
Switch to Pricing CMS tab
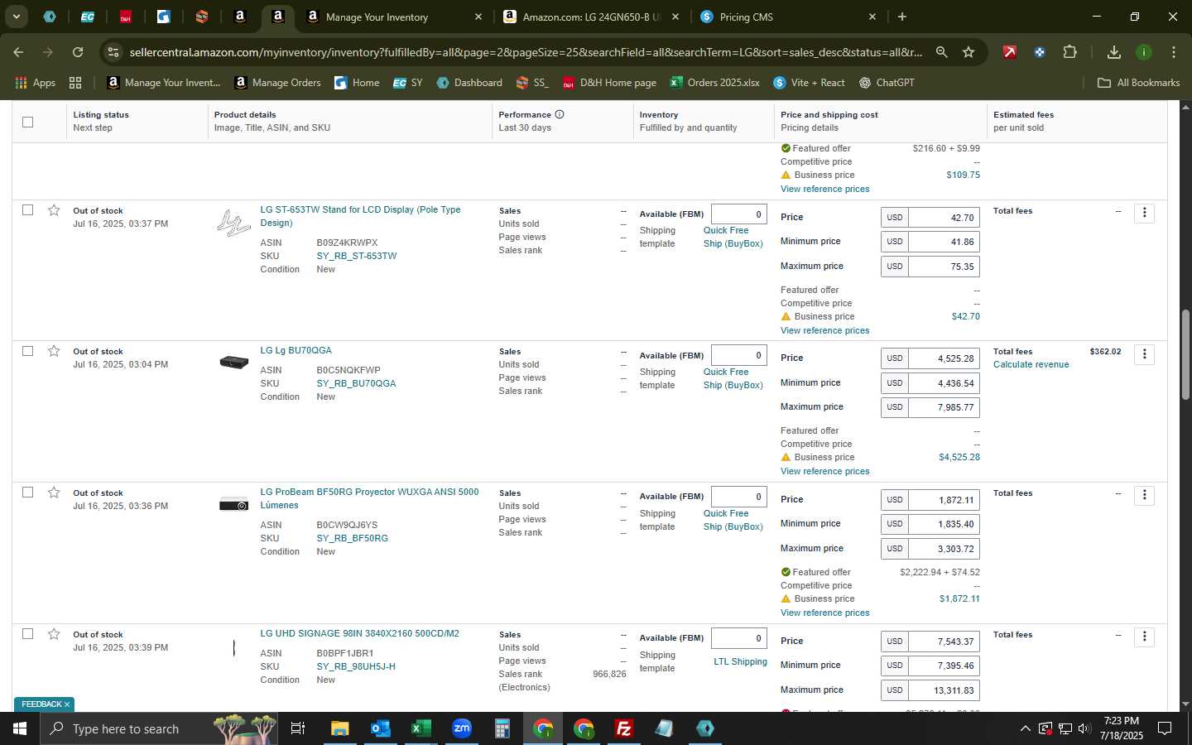[787, 17]
